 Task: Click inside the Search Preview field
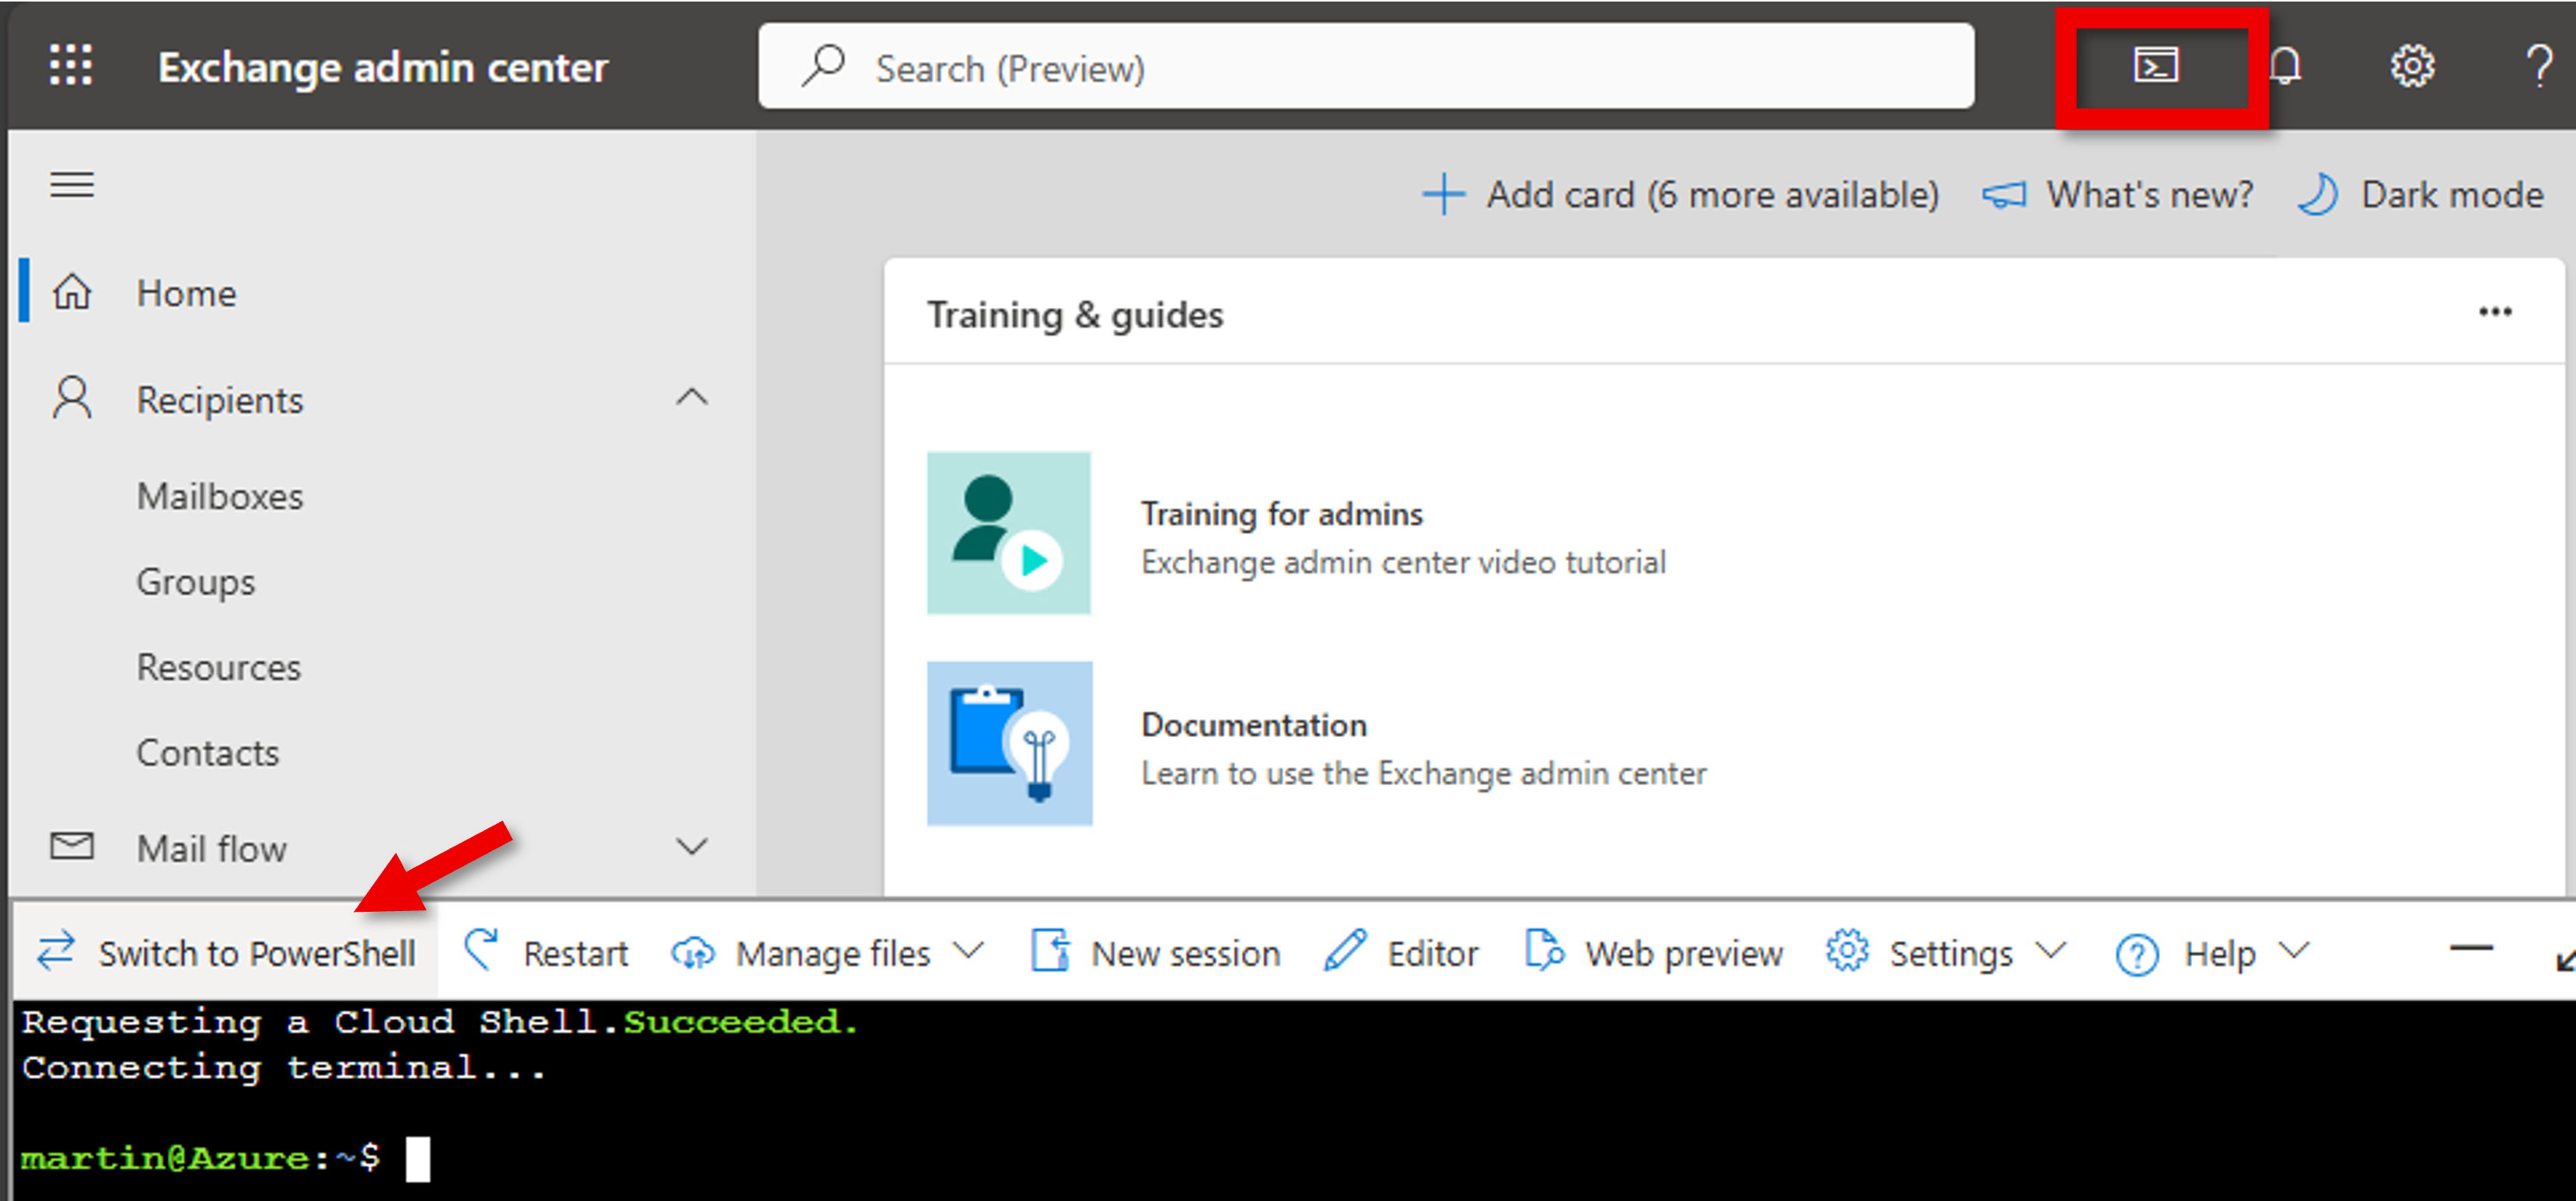pos(1365,66)
